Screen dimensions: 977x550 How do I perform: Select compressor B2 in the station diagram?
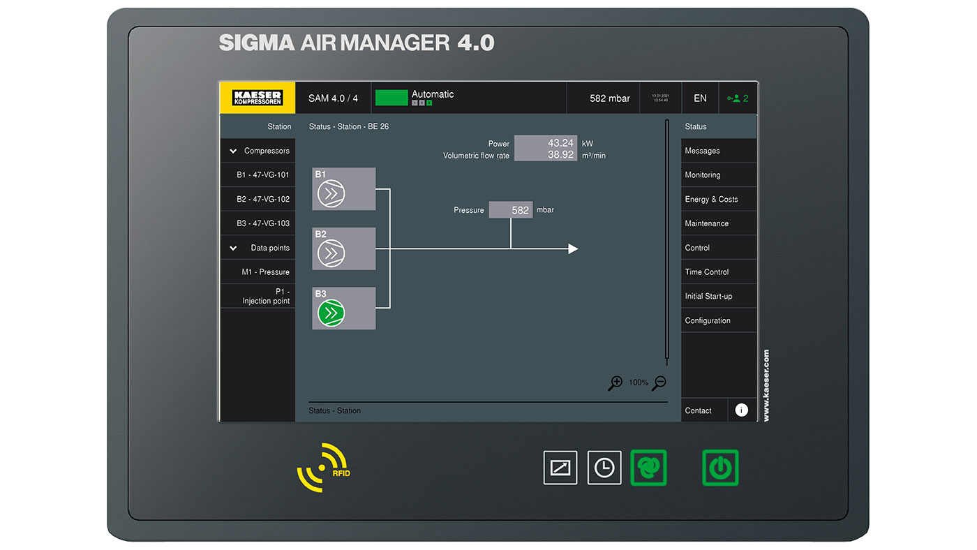pyautogui.click(x=343, y=248)
